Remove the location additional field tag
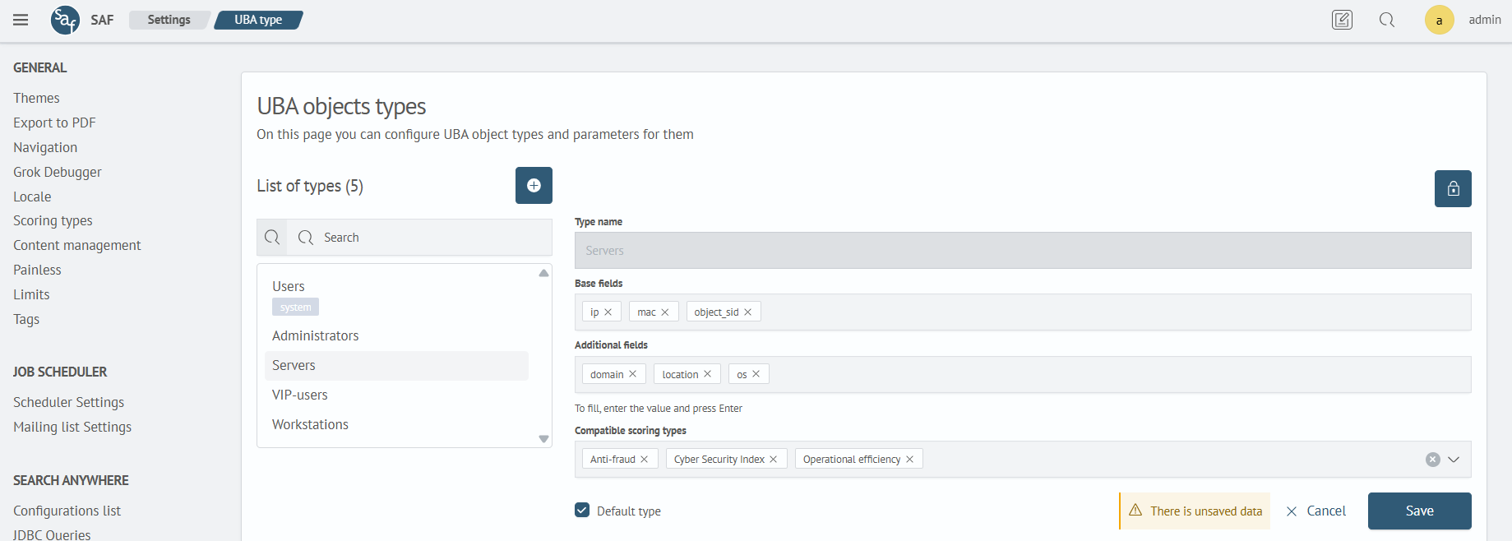The height and width of the screenshot is (541, 1512). (708, 374)
